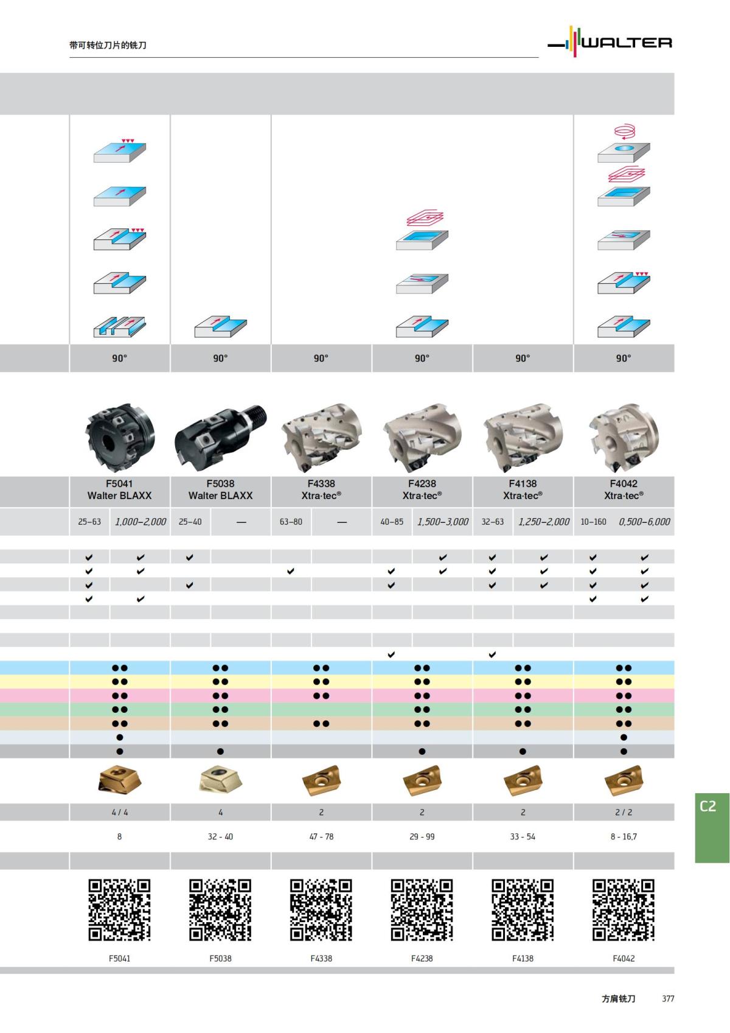This screenshot has height=1033, width=730.
Task: Open the F4138 Xtra·tec cutter photo
Action: [523, 437]
